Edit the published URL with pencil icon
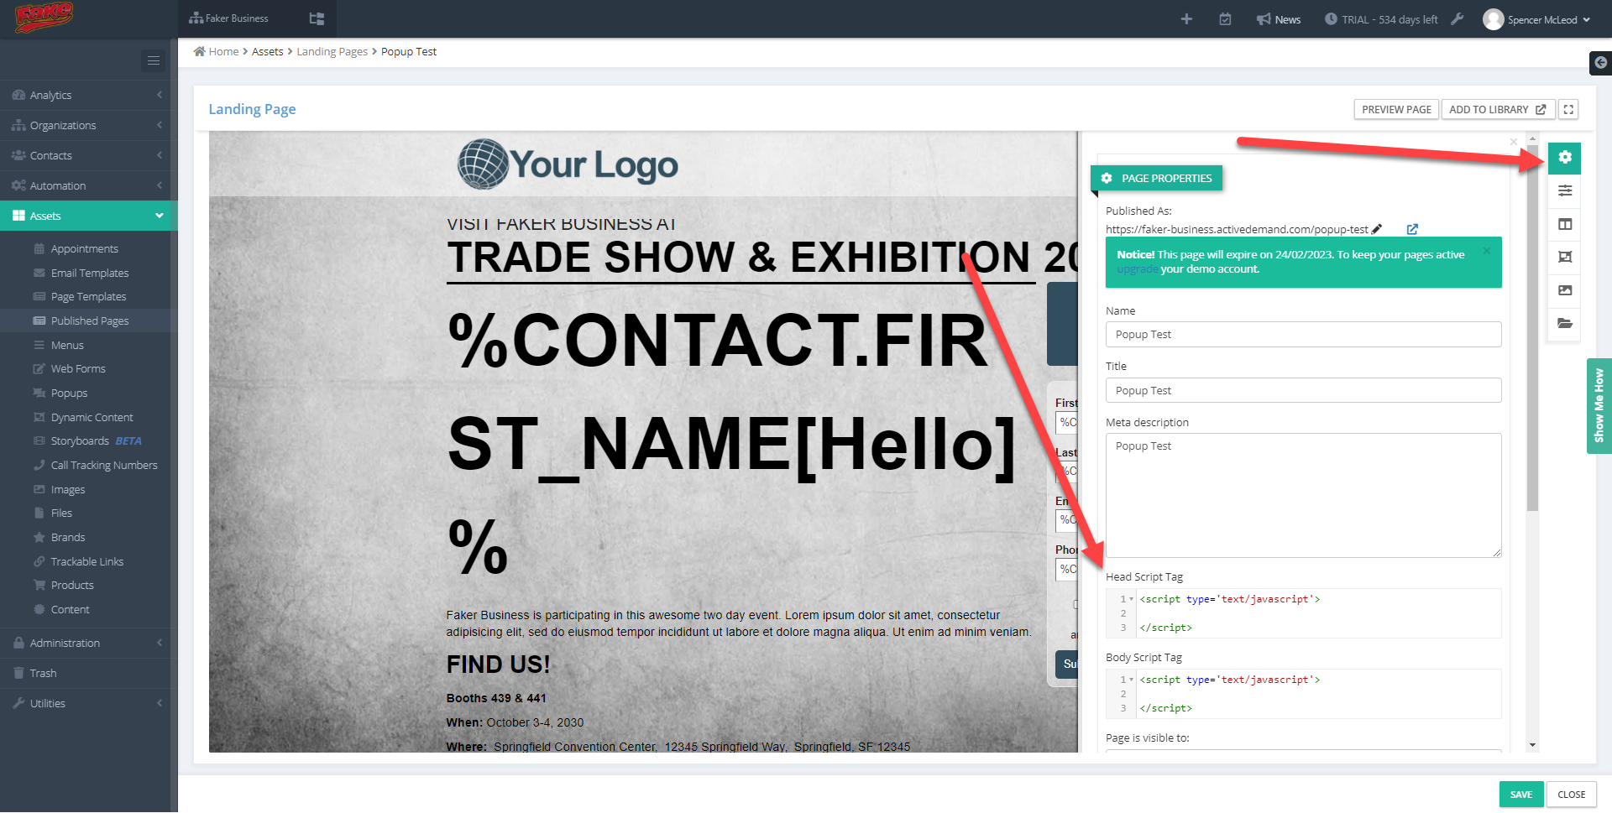Viewport: 1612px width, 813px height. tap(1377, 229)
